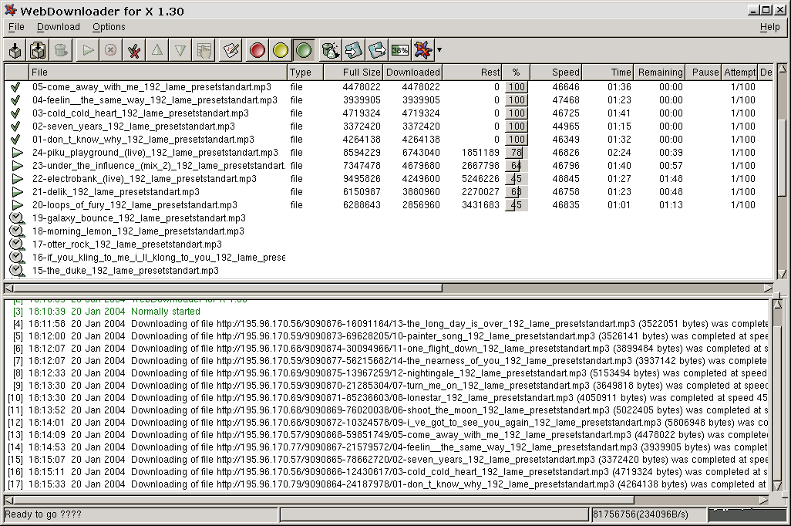Click the Time column header

coord(608,72)
